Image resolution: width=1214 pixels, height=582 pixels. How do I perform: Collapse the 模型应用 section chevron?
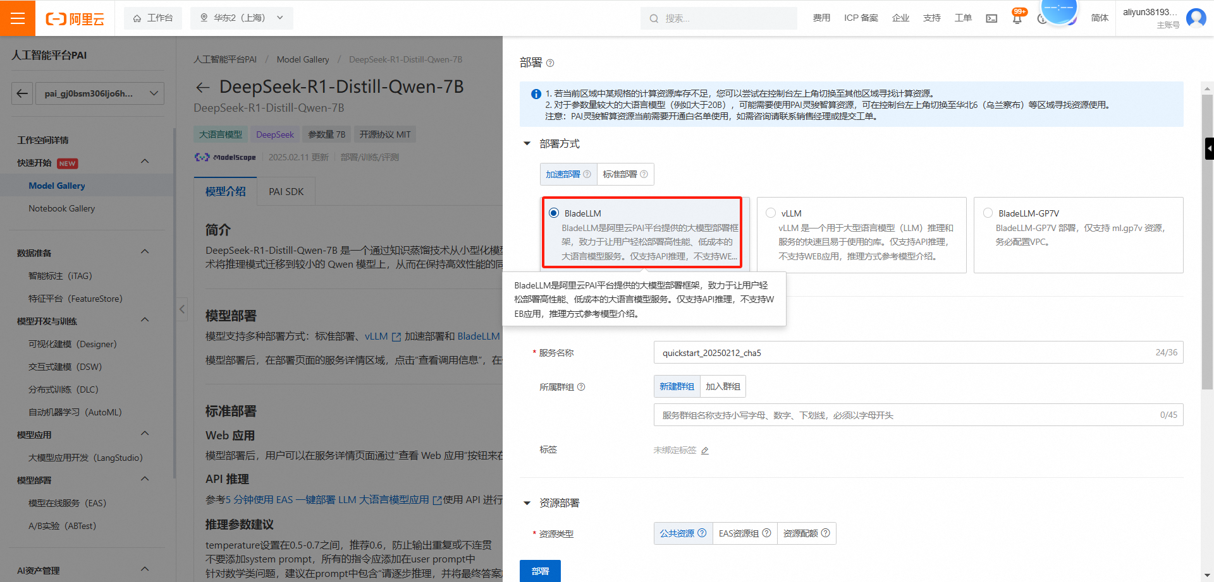pyautogui.click(x=145, y=434)
